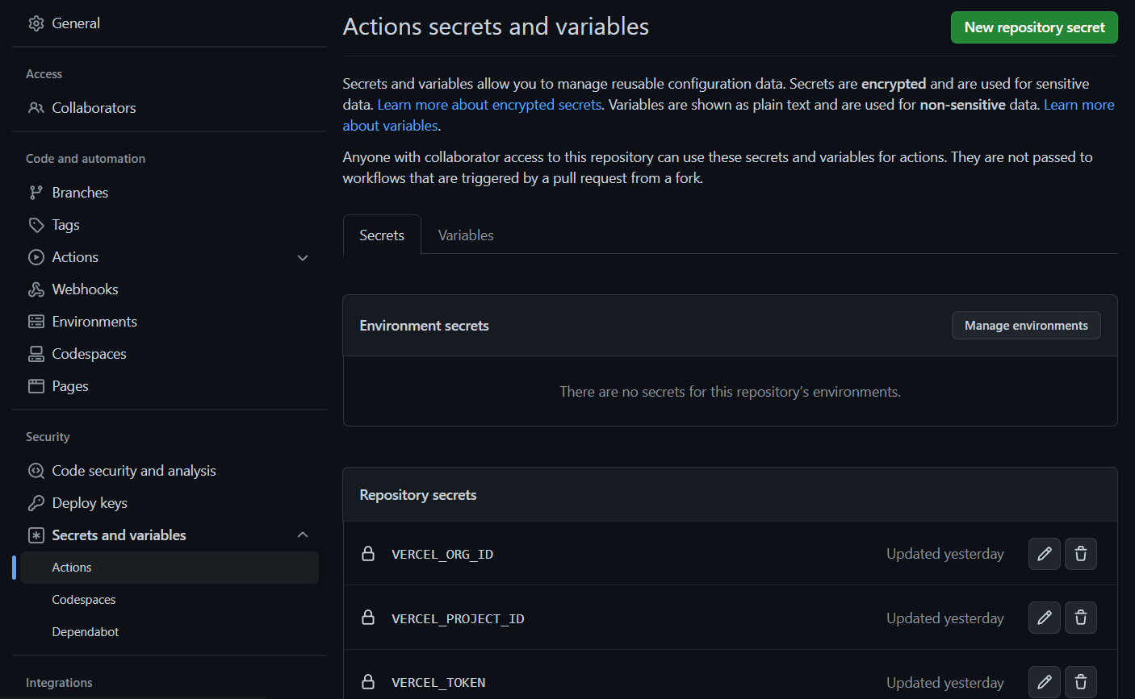Select the Secrets tab
Screen dimensions: 1135x699
[381, 235]
